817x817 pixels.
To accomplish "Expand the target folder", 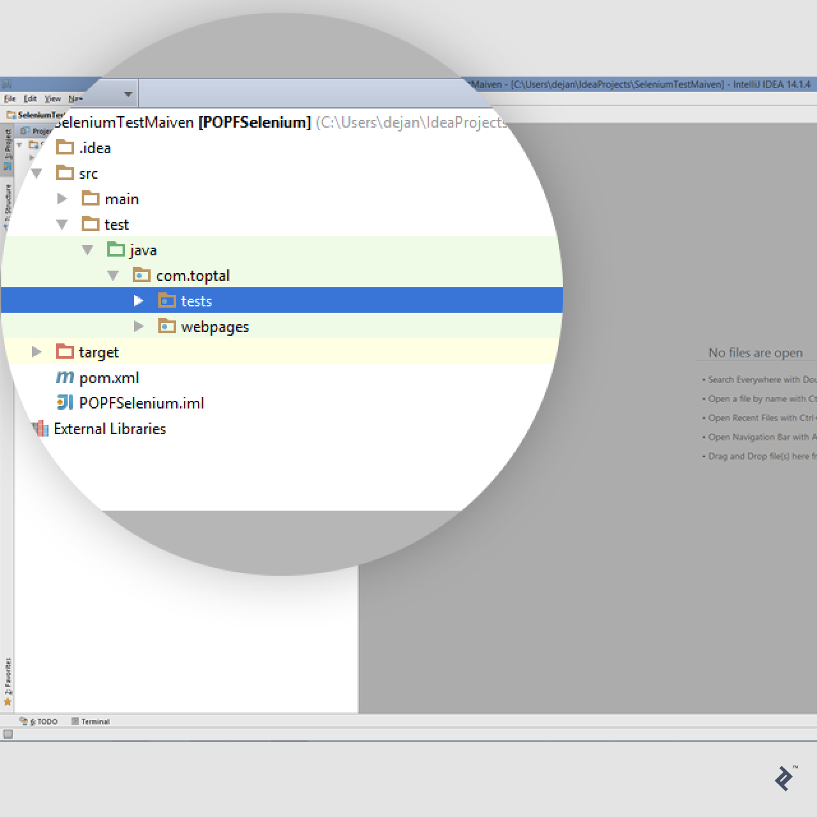I will coord(36,352).
